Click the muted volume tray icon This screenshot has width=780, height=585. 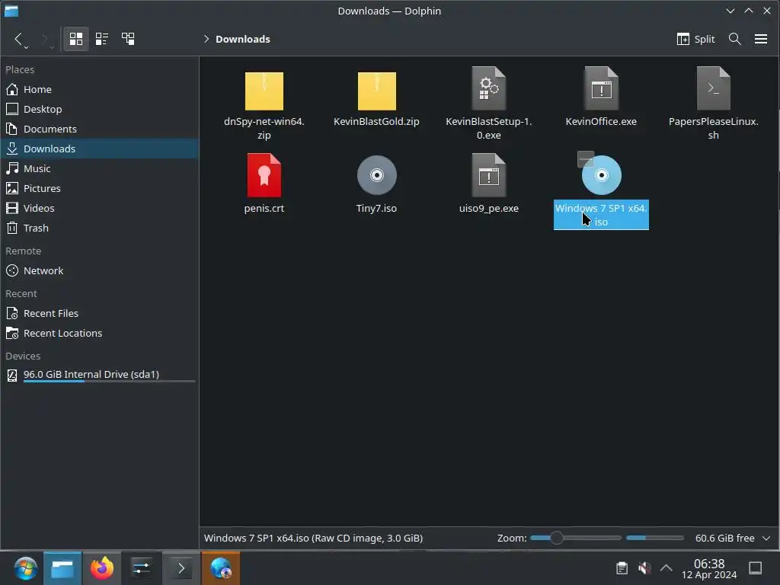tap(644, 568)
